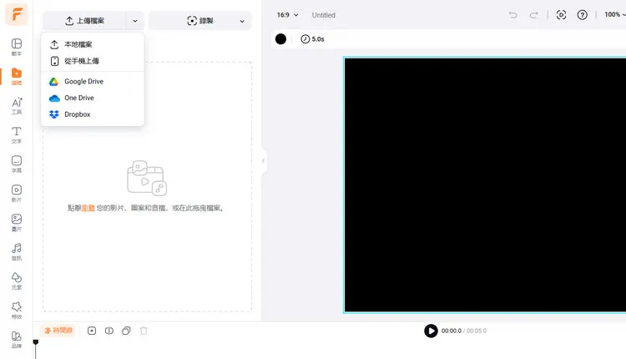Click the add scene plus icon

[92, 331]
